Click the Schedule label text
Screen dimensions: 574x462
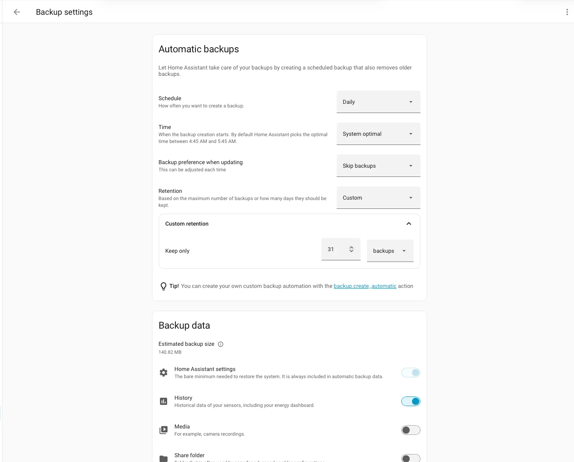pos(170,98)
